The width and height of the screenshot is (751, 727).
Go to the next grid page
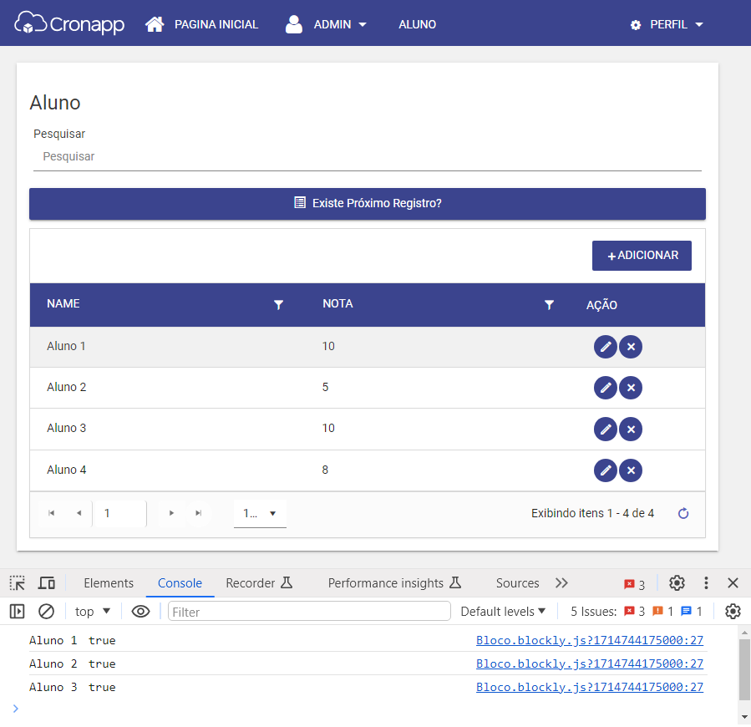pyautogui.click(x=171, y=513)
